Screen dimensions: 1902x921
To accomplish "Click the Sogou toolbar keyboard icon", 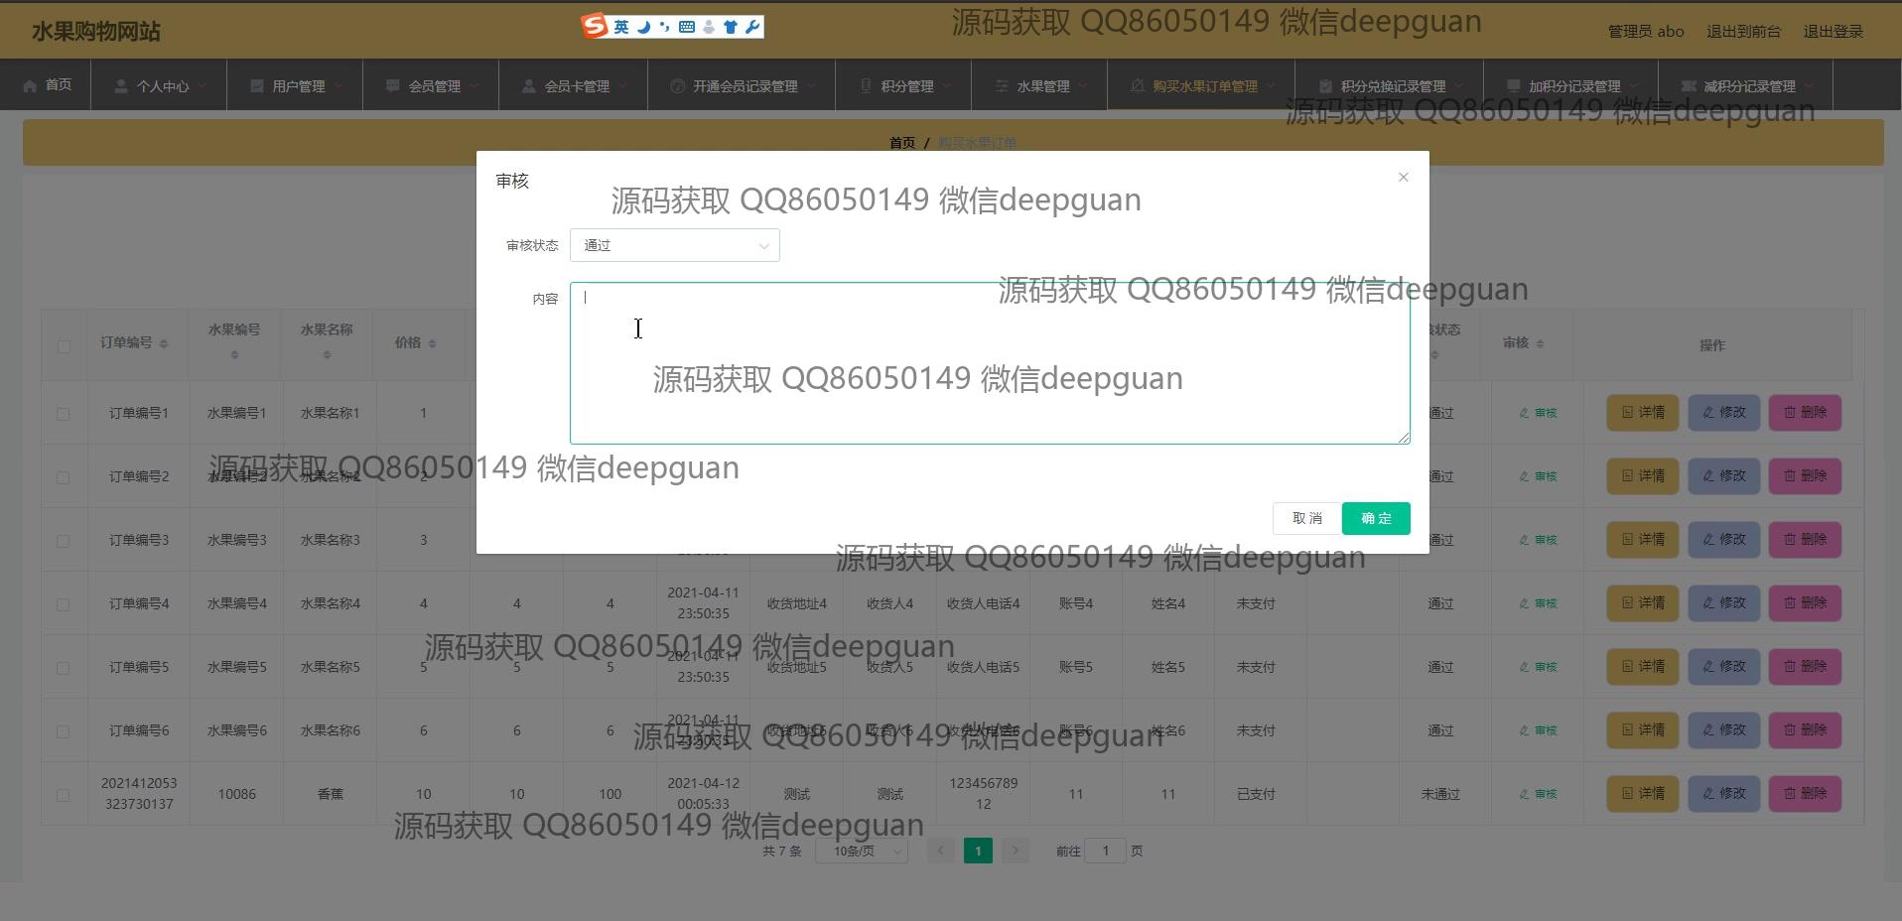I will click(686, 27).
